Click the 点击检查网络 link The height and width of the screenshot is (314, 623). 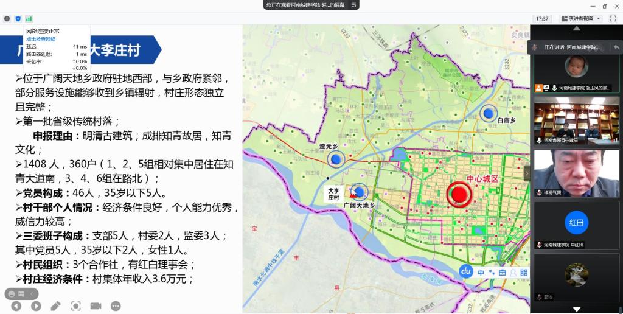point(41,39)
